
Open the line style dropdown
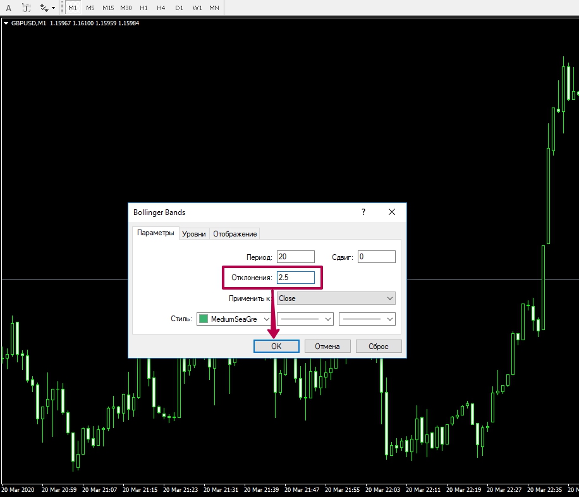tap(305, 319)
